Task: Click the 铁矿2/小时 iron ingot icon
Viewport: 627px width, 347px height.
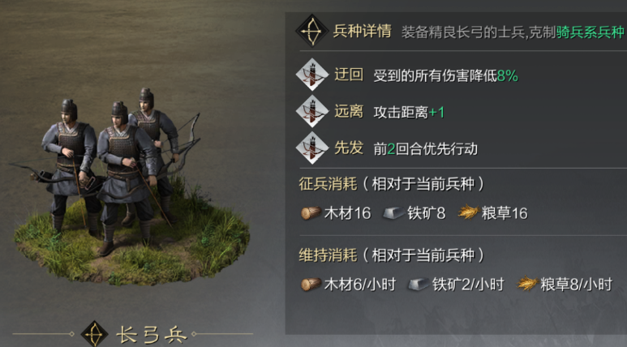Action: coord(419,285)
